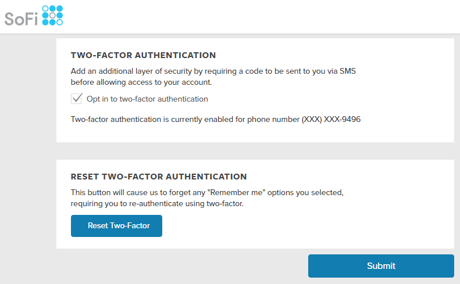Click the hollow top-left dot in SoFi logo
The height and width of the screenshot is (284, 460).
click(x=45, y=8)
